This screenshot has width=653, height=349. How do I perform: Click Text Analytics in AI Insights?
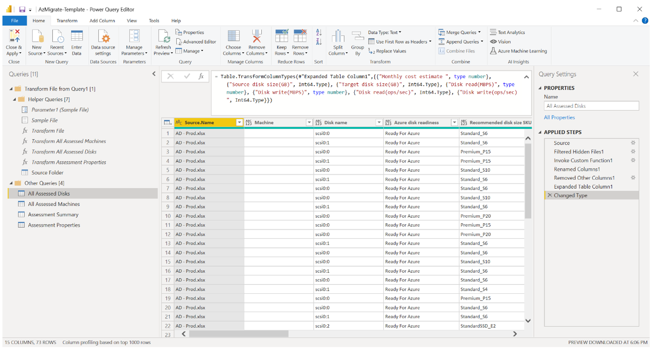(507, 32)
